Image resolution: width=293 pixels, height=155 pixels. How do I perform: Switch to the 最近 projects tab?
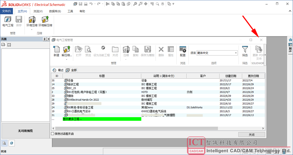58,70
